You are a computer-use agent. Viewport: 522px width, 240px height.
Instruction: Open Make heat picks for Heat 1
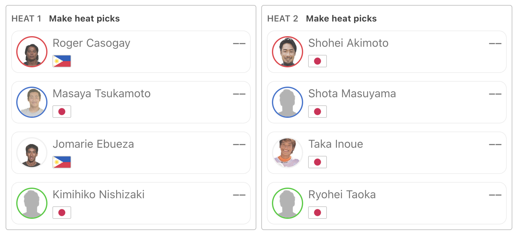click(x=84, y=19)
